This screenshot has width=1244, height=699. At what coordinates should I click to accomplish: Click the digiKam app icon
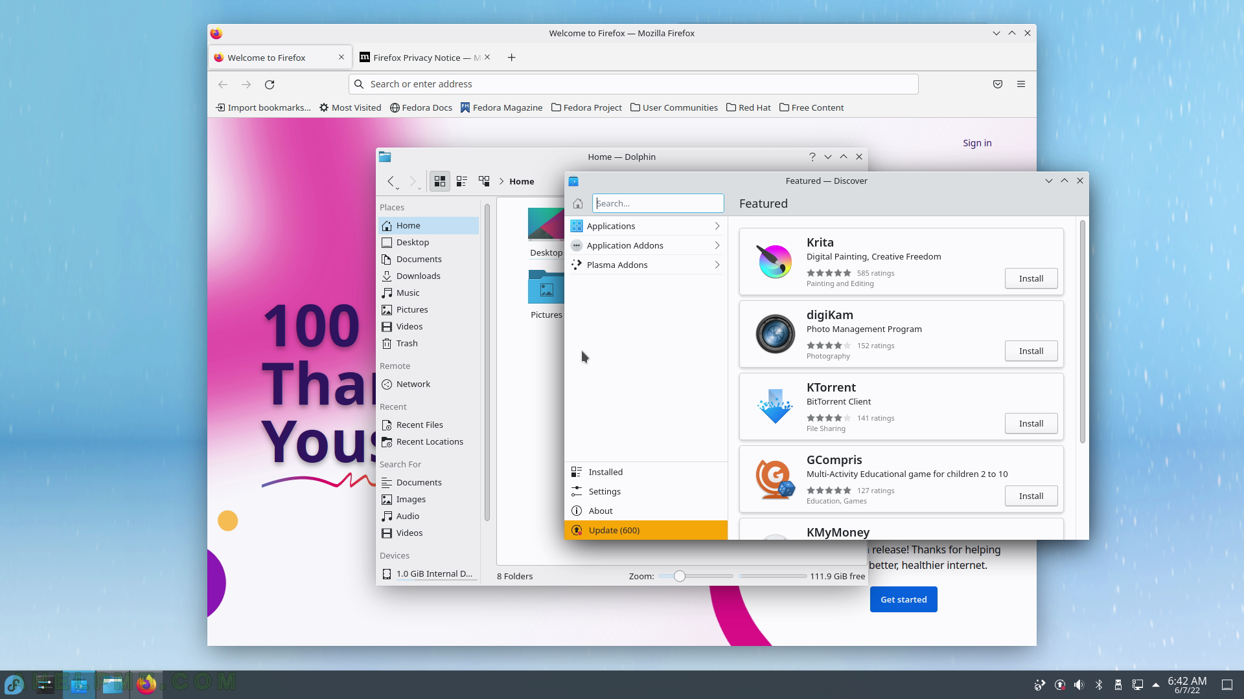(775, 334)
